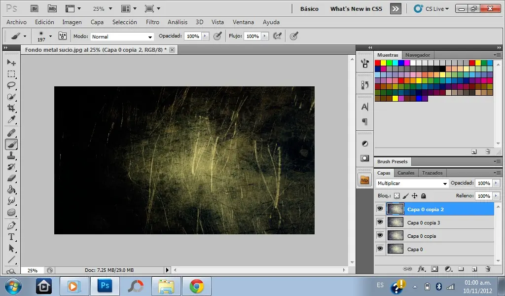
Task: Toggle visibility of Capa 0 copia 3
Action: pyautogui.click(x=380, y=222)
